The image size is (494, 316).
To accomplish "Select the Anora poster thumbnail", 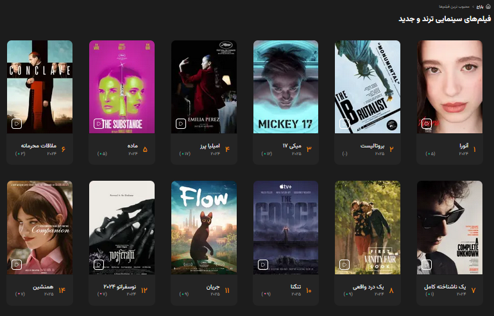I will pos(450,87).
